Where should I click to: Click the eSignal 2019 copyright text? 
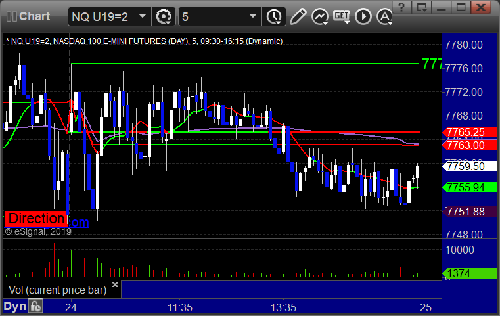pyautogui.click(x=38, y=231)
